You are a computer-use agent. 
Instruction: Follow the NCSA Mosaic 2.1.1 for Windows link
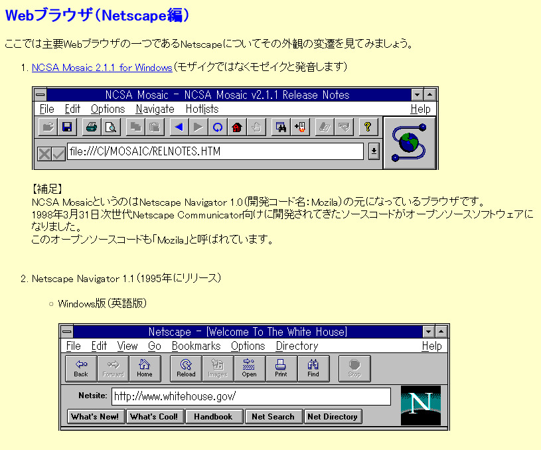102,67
